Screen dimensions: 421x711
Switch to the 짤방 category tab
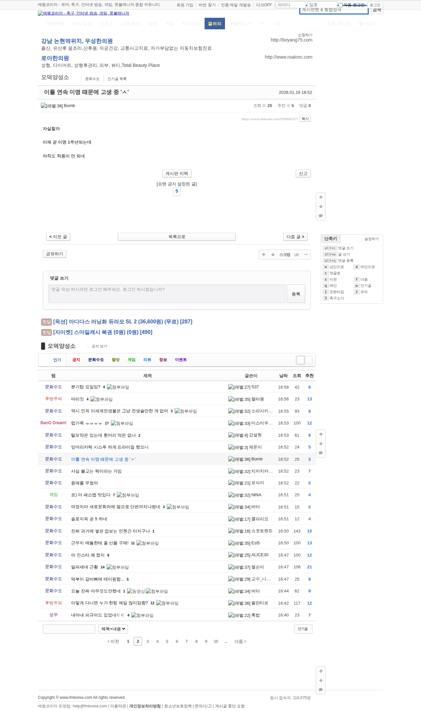(x=115, y=360)
